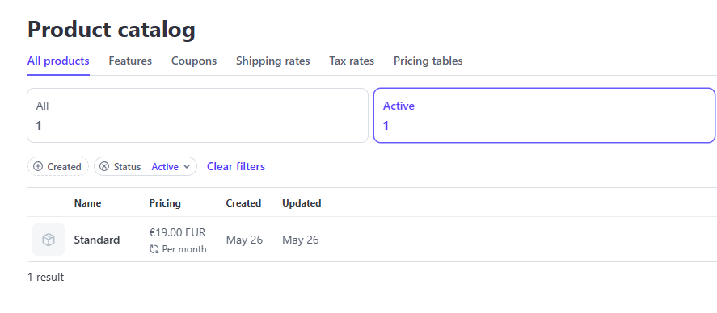This screenshot has height=313, width=717.
Task: Click the Updated column header
Action: [x=302, y=203]
